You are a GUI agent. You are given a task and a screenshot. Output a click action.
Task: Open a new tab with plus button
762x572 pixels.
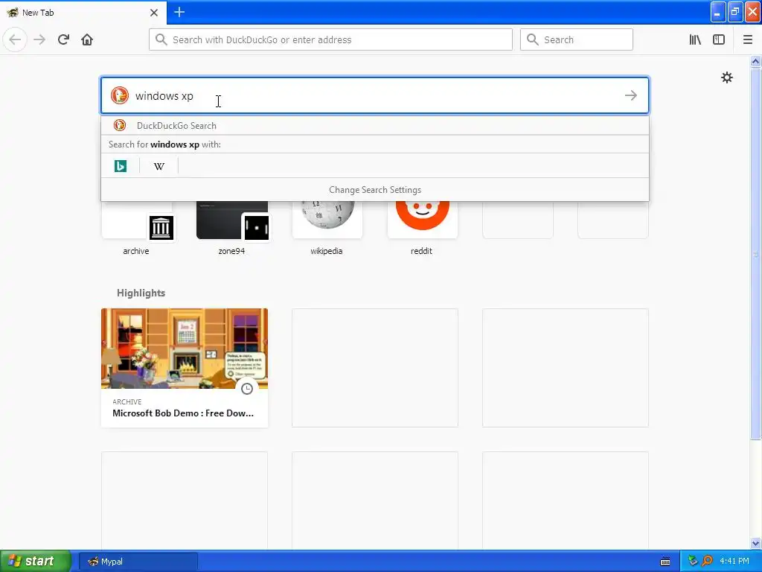[179, 12]
